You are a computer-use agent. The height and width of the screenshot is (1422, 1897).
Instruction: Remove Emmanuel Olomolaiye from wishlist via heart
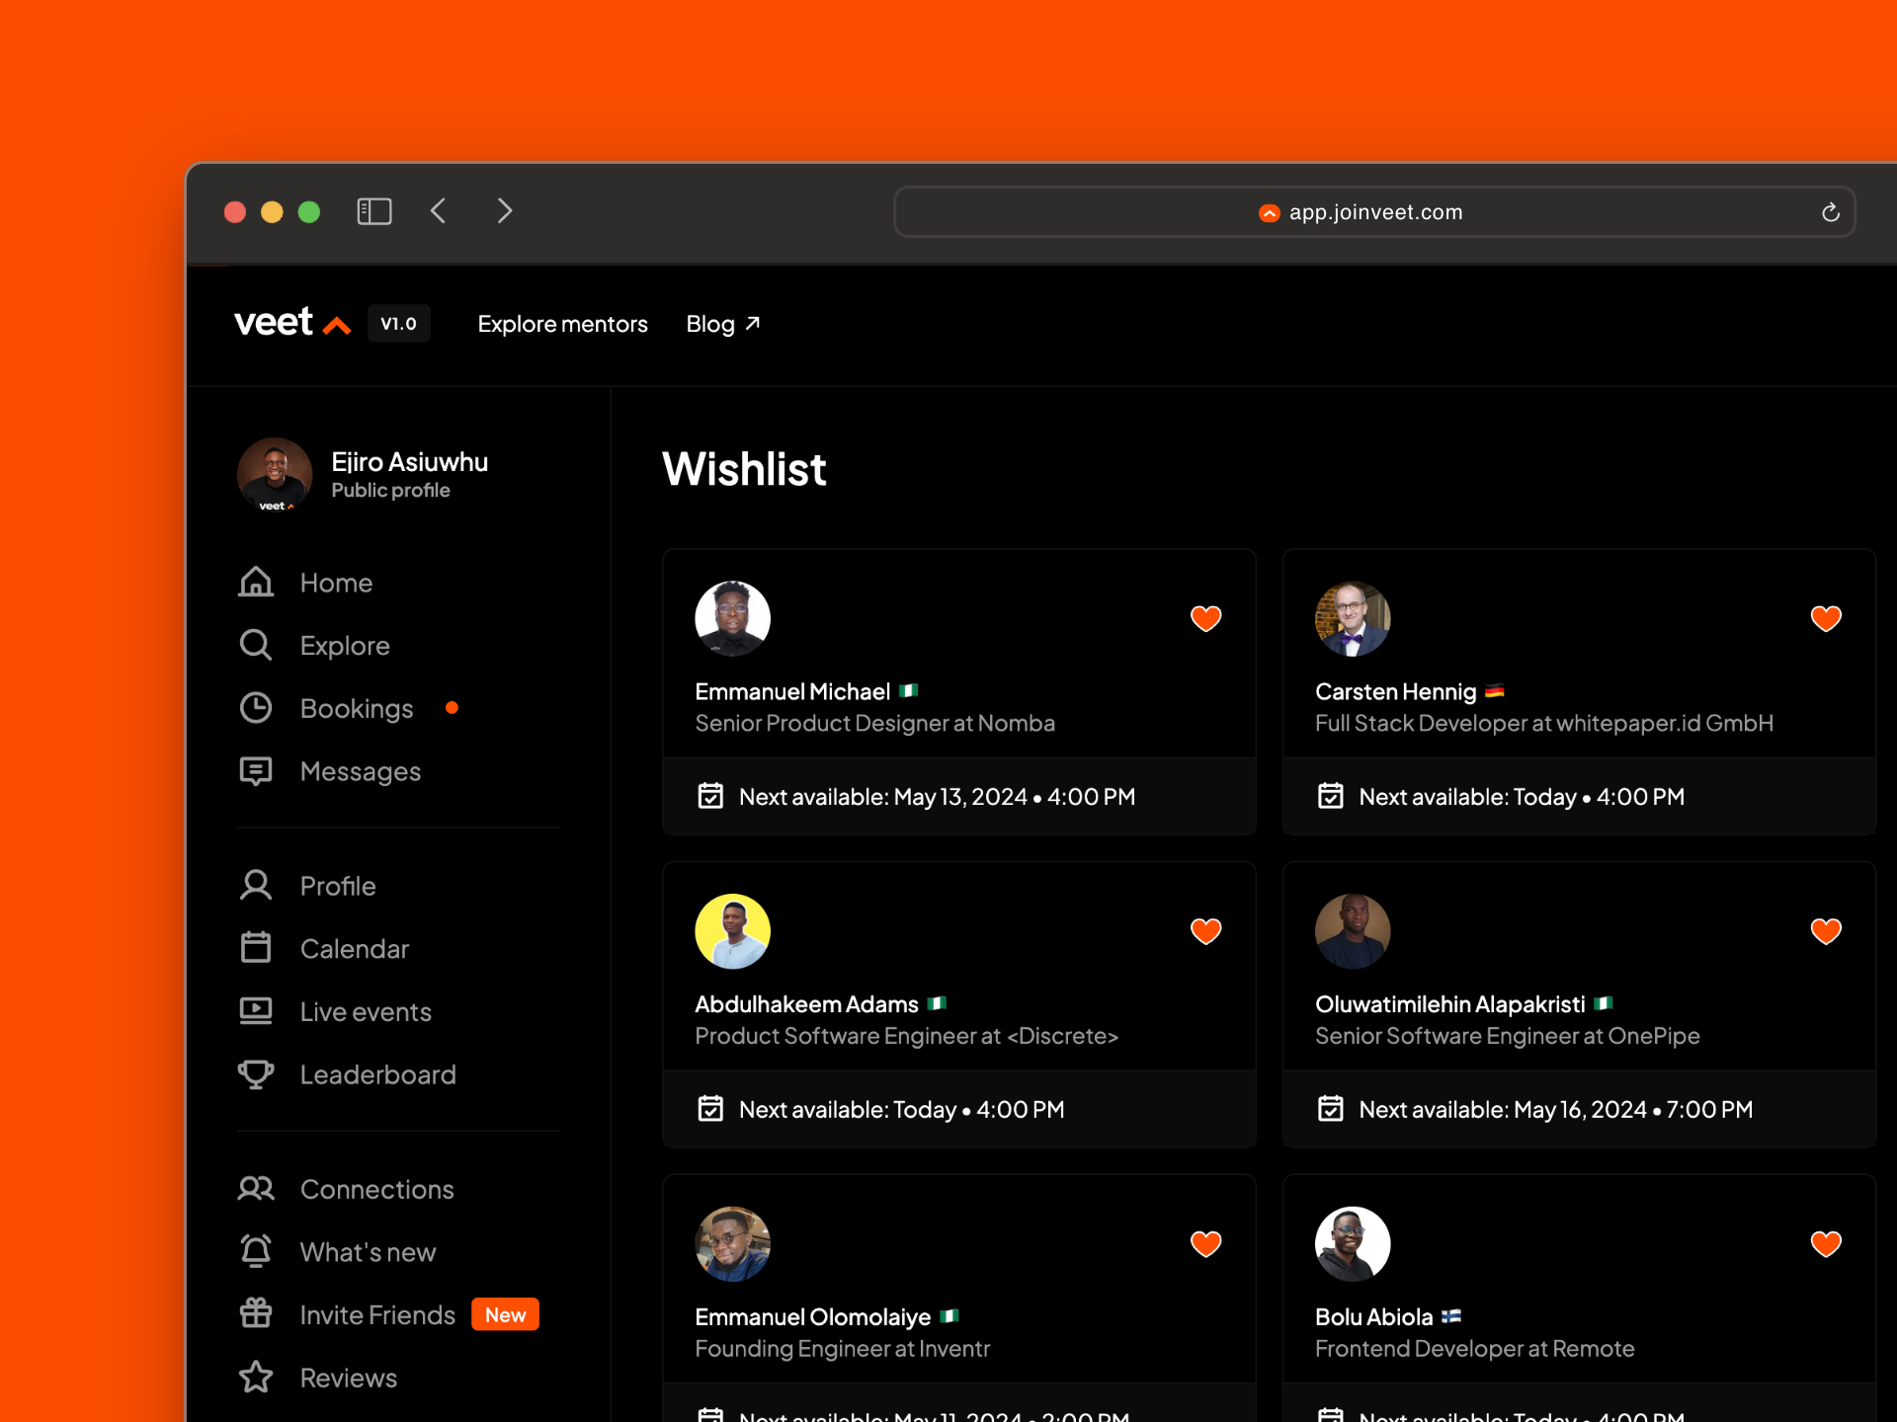click(x=1205, y=1243)
